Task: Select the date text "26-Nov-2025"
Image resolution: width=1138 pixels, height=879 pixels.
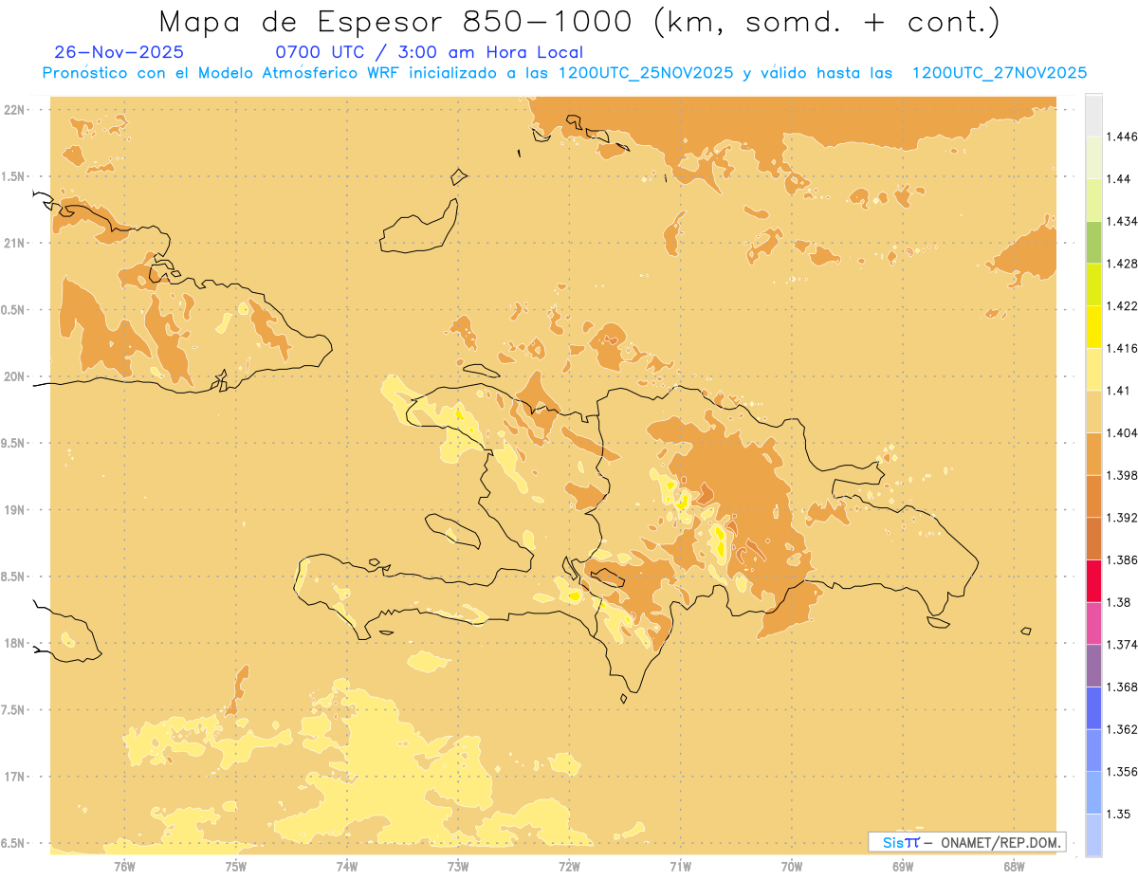Action: [x=119, y=52]
